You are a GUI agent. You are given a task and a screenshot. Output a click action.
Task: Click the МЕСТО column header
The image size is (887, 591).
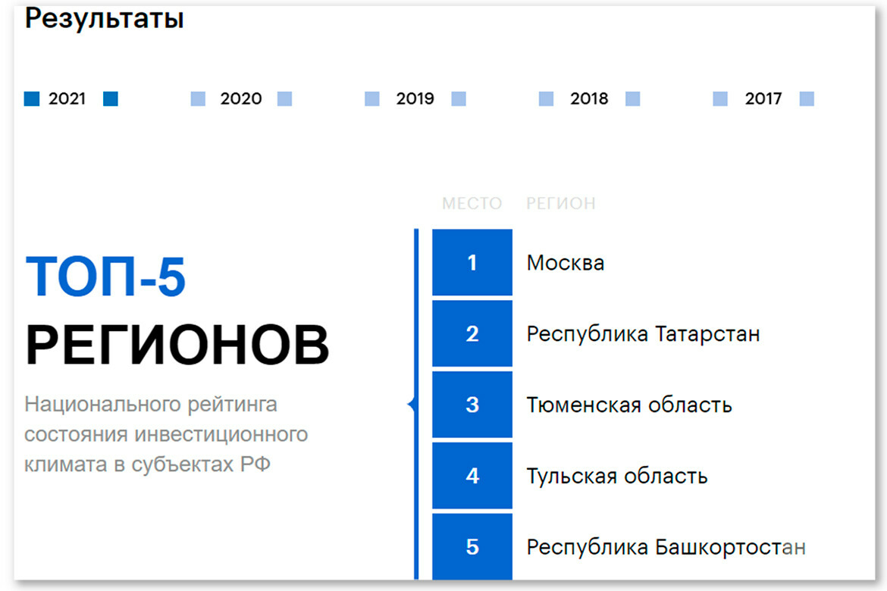pos(472,203)
